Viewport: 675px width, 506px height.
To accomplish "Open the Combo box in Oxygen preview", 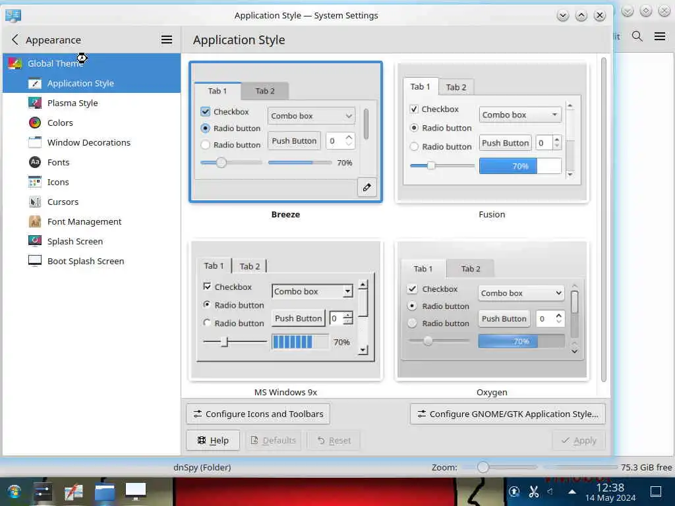I will (521, 293).
